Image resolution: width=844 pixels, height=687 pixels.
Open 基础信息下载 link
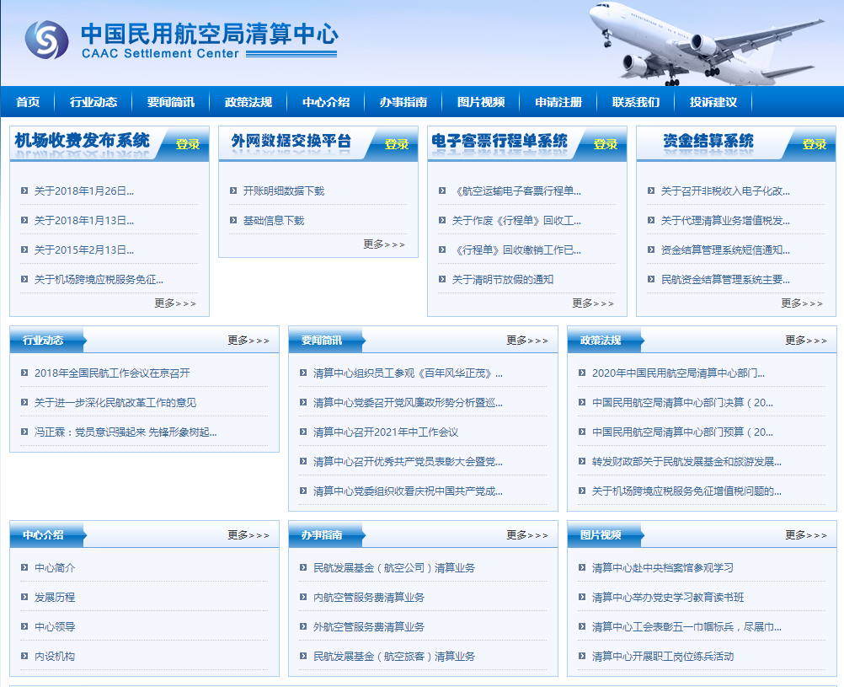274,220
